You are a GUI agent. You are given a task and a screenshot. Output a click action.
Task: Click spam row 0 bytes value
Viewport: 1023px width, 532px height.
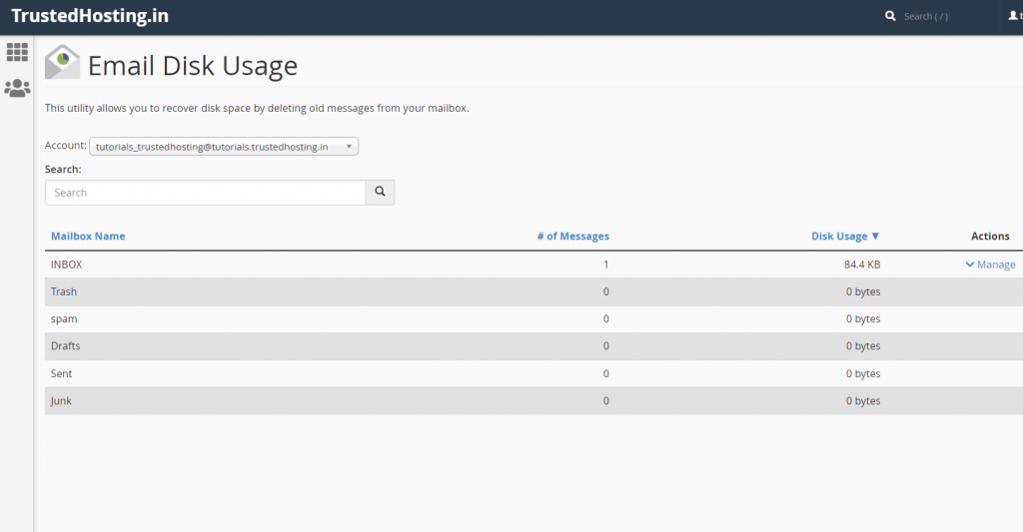point(863,318)
